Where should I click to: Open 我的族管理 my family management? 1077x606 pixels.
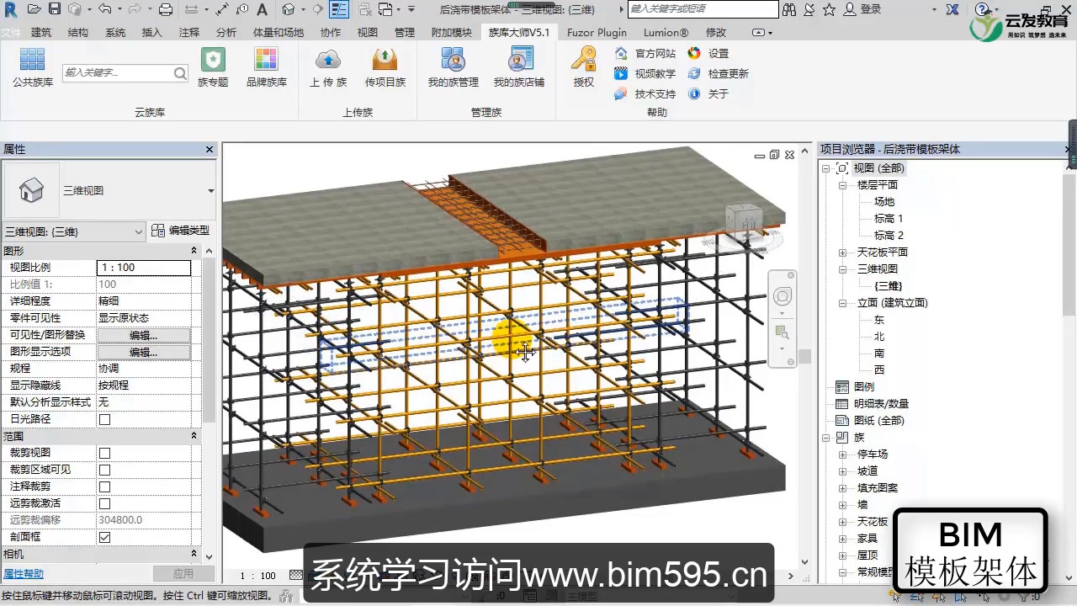coord(453,66)
